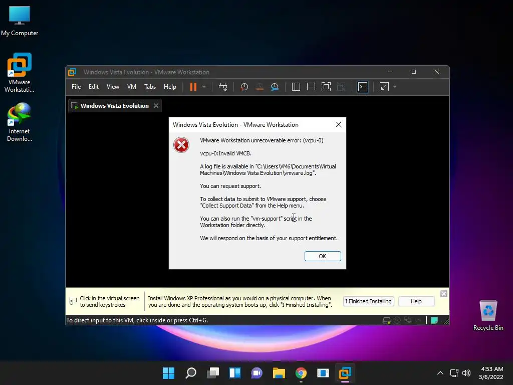Viewport: 513px width, 385px height.
Task: Toggle the console view icon
Action: [363, 87]
